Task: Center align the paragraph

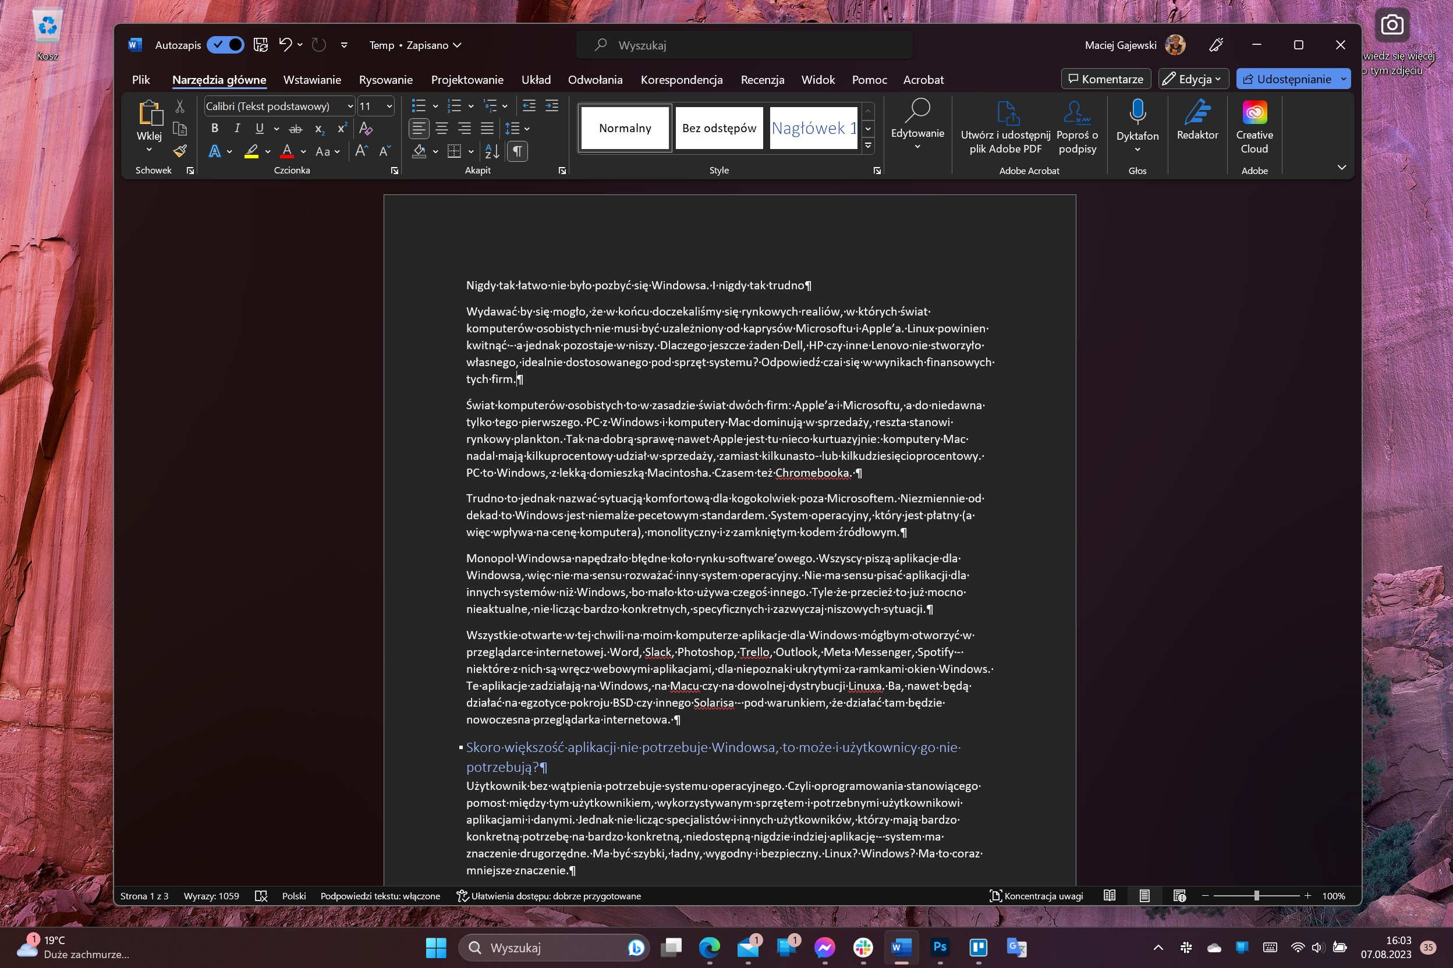Action: 442,129
